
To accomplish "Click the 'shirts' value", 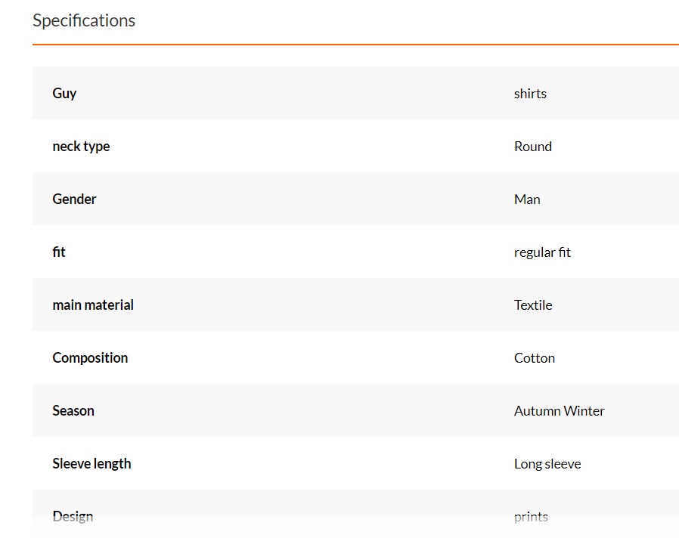I will 530,94.
